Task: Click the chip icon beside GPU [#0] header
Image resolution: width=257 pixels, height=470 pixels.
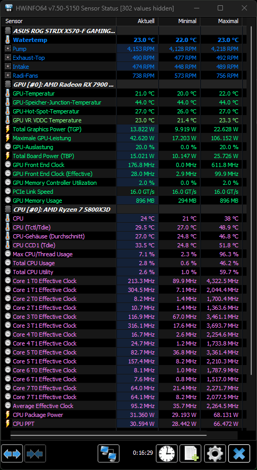Action: [8, 85]
